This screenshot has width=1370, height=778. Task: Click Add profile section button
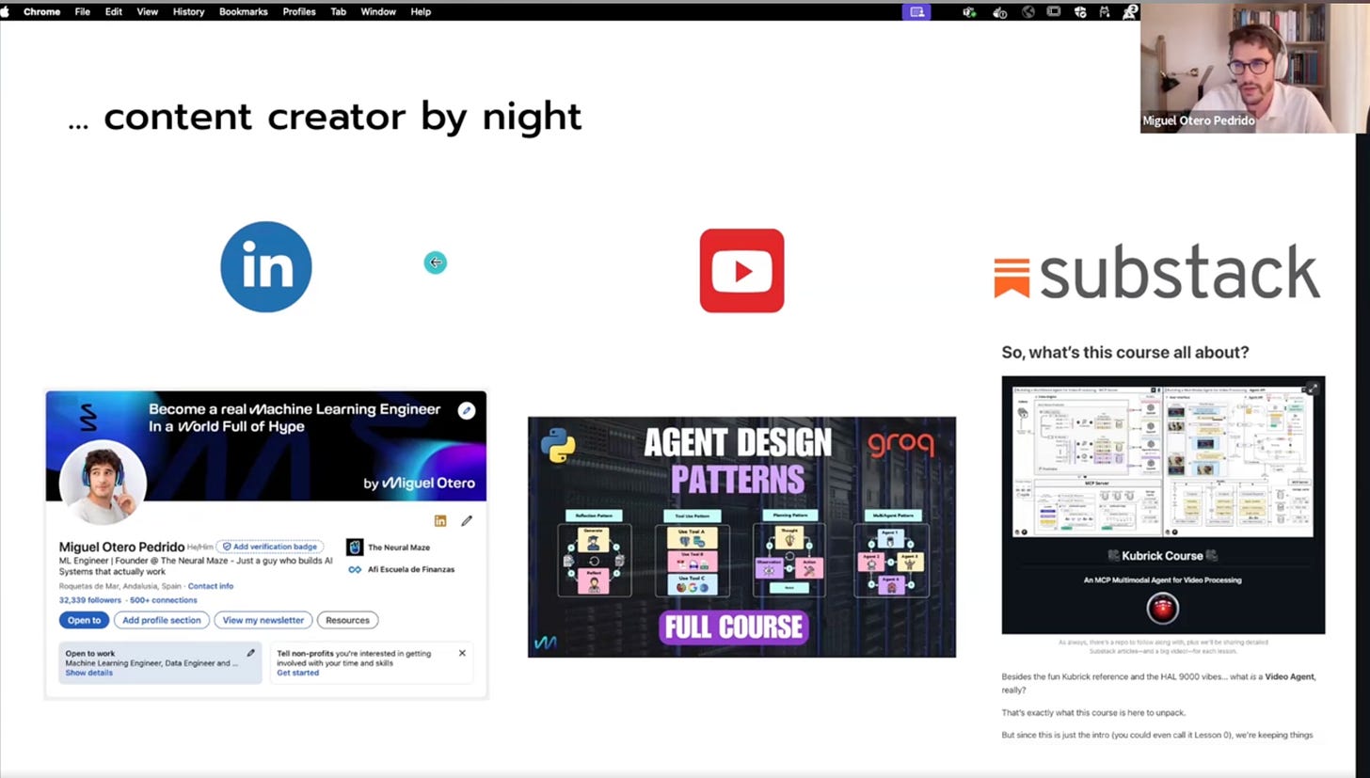162,620
